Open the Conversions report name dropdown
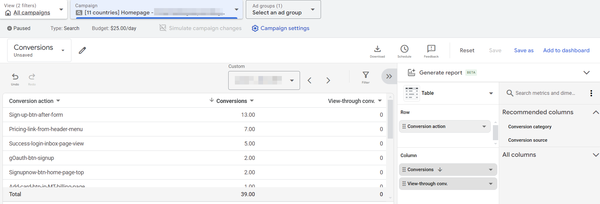 coord(63,50)
